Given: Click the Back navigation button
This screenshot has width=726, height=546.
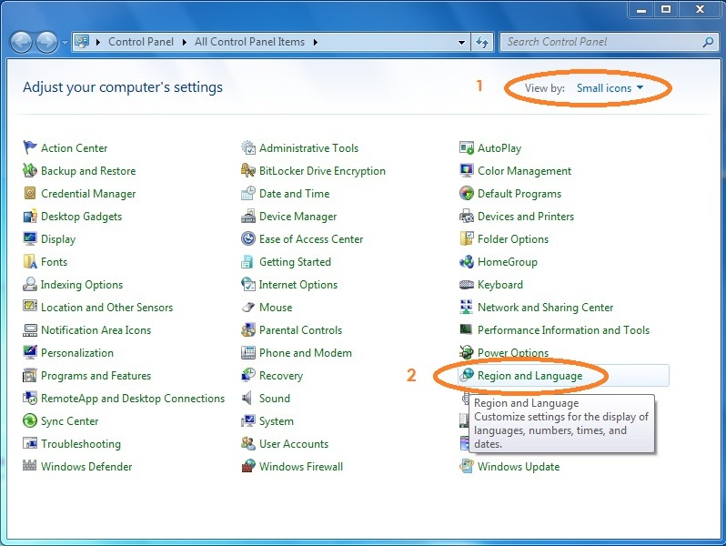Looking at the screenshot, I should [21, 42].
